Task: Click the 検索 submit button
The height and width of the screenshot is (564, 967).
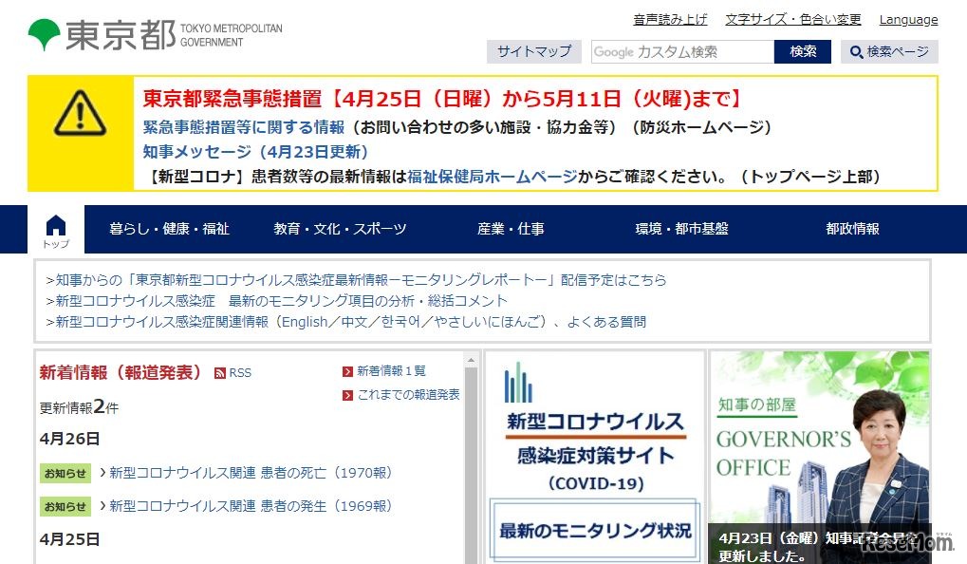Action: 802,52
